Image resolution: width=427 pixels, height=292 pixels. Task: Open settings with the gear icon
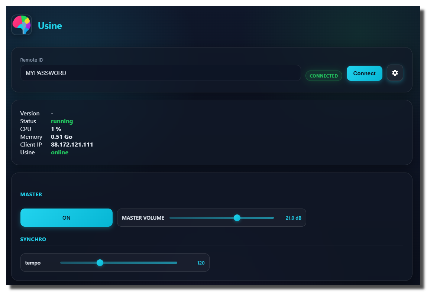click(x=395, y=73)
